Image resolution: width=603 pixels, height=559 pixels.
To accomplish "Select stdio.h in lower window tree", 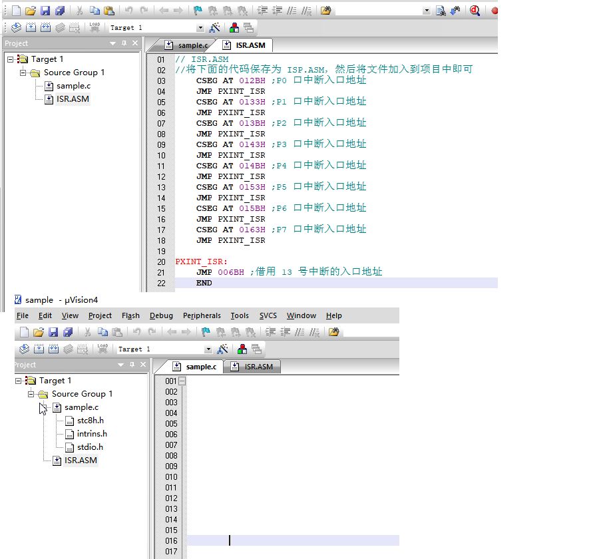I will click(90, 447).
